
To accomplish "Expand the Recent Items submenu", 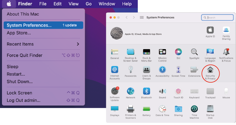I will click(43, 44).
